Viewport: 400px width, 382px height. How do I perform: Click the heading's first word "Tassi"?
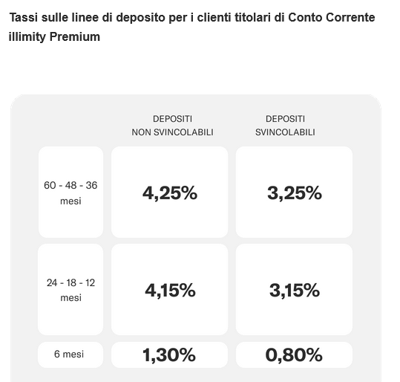24,18
